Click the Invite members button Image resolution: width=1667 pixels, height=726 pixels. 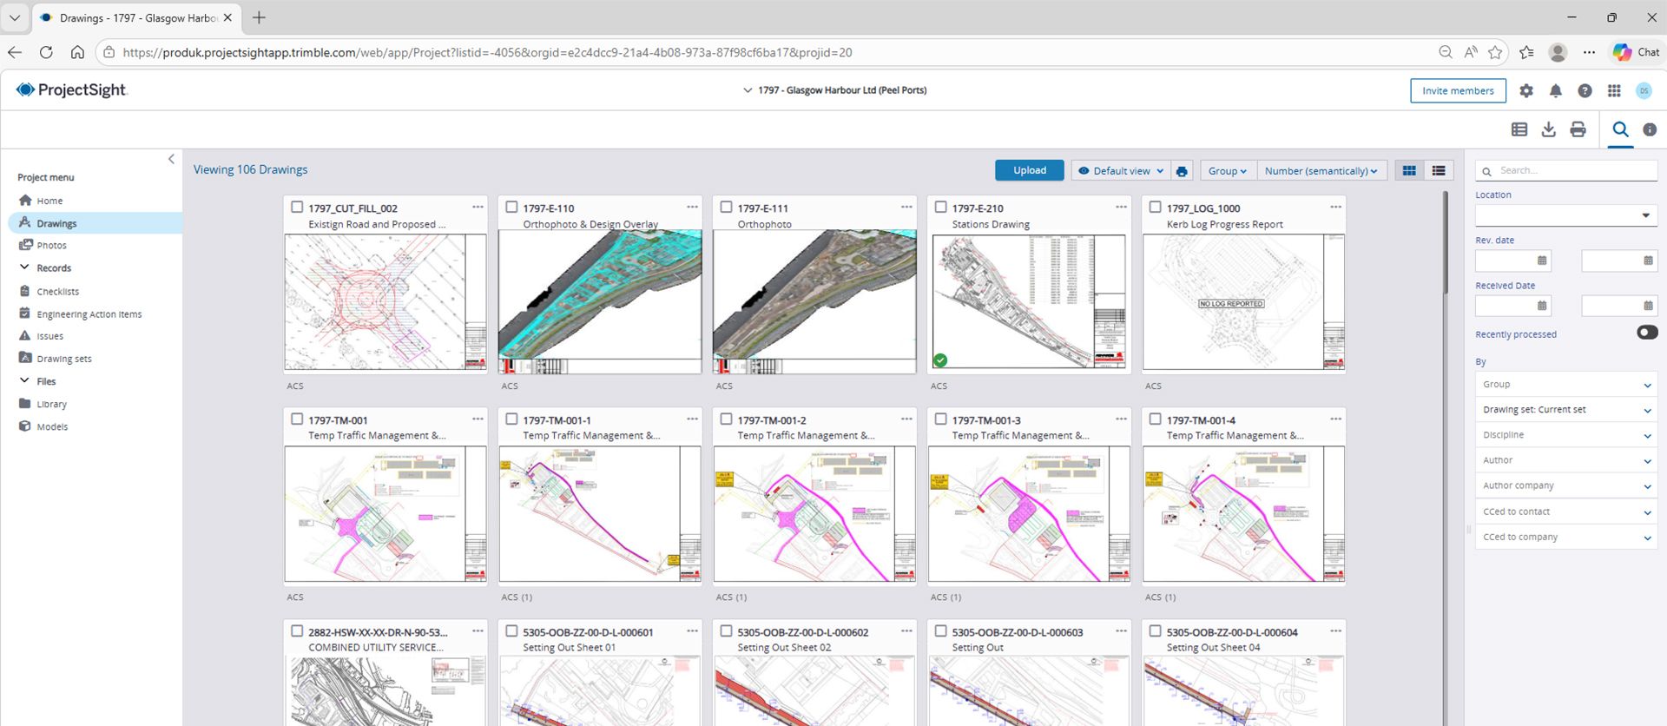(1458, 90)
